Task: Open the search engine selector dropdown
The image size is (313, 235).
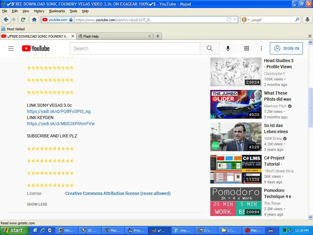Action: pyautogui.click(x=245, y=20)
